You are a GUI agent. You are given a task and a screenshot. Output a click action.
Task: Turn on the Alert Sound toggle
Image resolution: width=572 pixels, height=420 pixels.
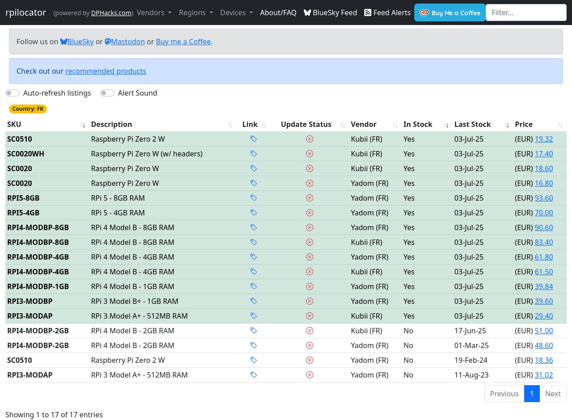pyautogui.click(x=107, y=93)
